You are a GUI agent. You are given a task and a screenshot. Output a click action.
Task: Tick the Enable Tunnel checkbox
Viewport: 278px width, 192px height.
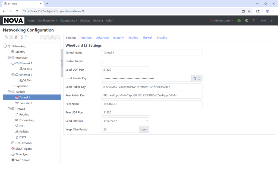(x=103, y=61)
